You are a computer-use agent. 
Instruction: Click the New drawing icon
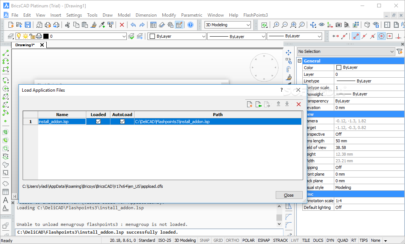pyautogui.click(x=11, y=25)
